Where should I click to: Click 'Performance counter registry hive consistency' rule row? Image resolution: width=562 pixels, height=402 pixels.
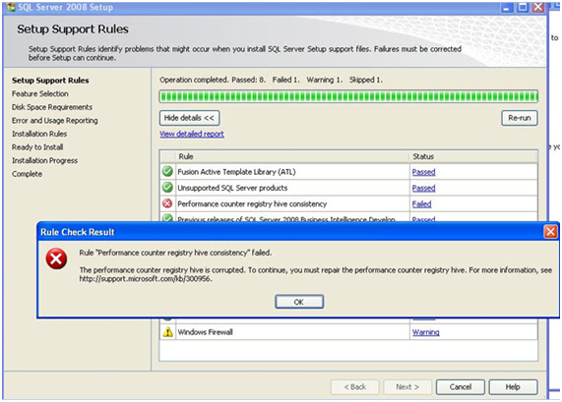pos(348,203)
